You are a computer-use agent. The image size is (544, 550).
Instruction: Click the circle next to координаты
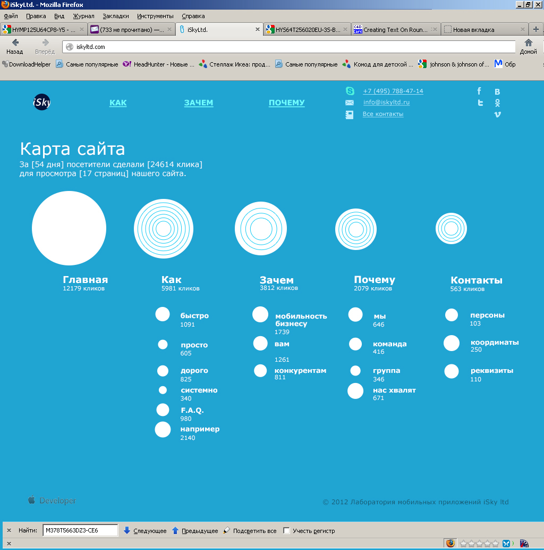point(452,344)
